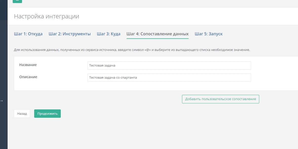Click the green Продолжить button
Viewport: 298px width, 149px height.
coord(47,114)
